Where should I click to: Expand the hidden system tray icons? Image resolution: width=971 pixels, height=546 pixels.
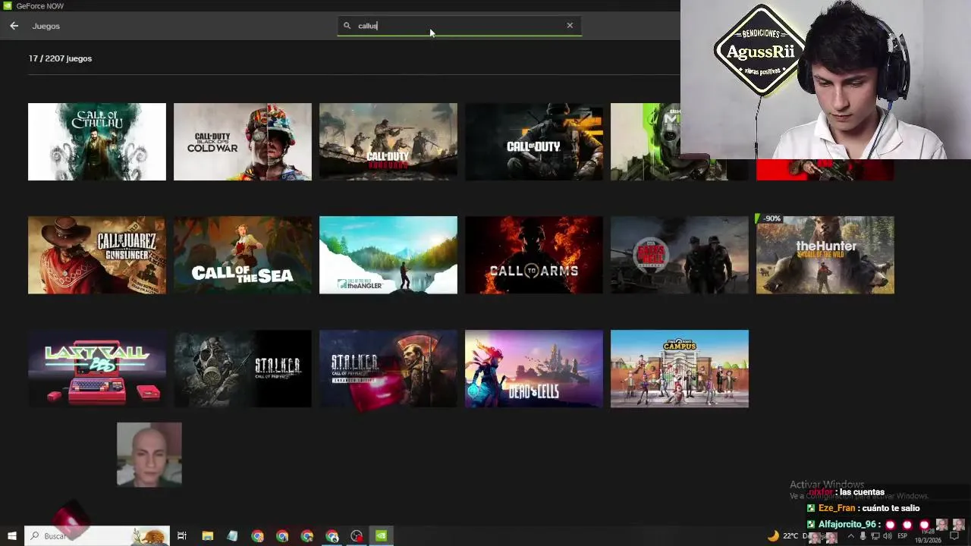(x=850, y=536)
